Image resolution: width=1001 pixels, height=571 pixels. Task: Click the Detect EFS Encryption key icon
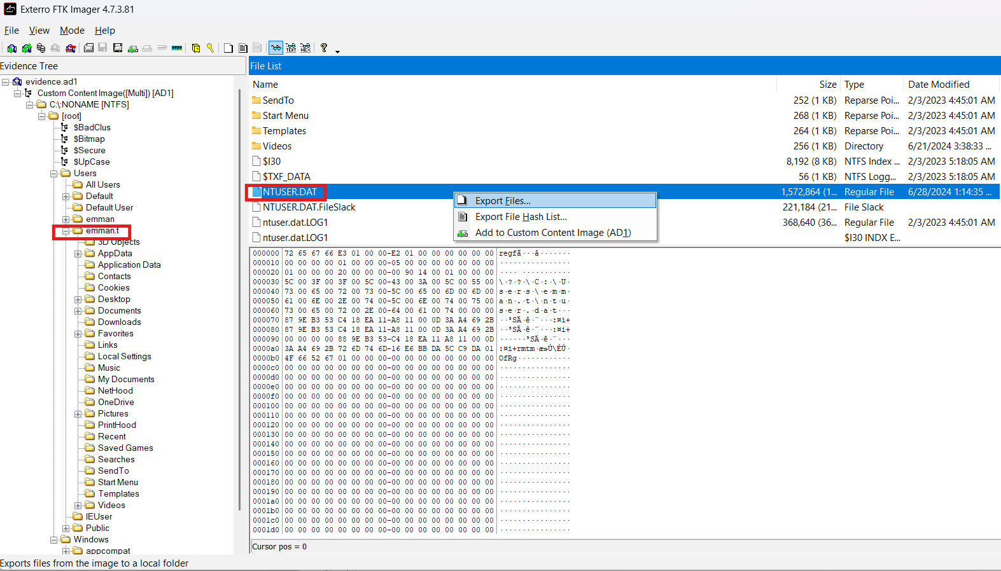pyautogui.click(x=210, y=48)
